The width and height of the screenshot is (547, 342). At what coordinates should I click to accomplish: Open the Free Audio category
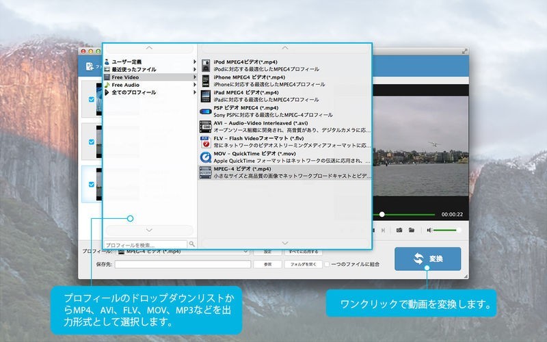(x=126, y=85)
